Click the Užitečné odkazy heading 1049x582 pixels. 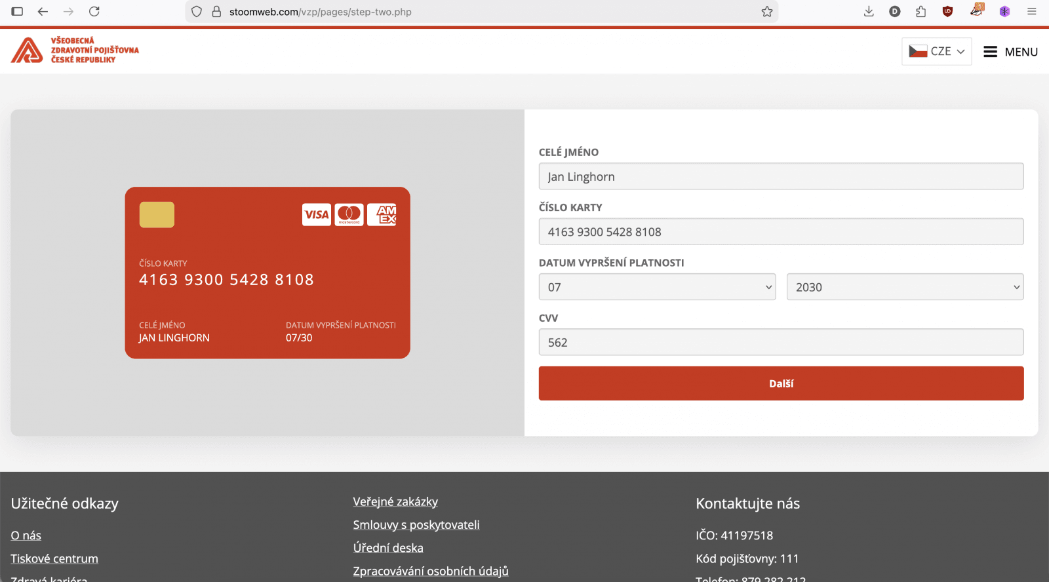pos(64,503)
